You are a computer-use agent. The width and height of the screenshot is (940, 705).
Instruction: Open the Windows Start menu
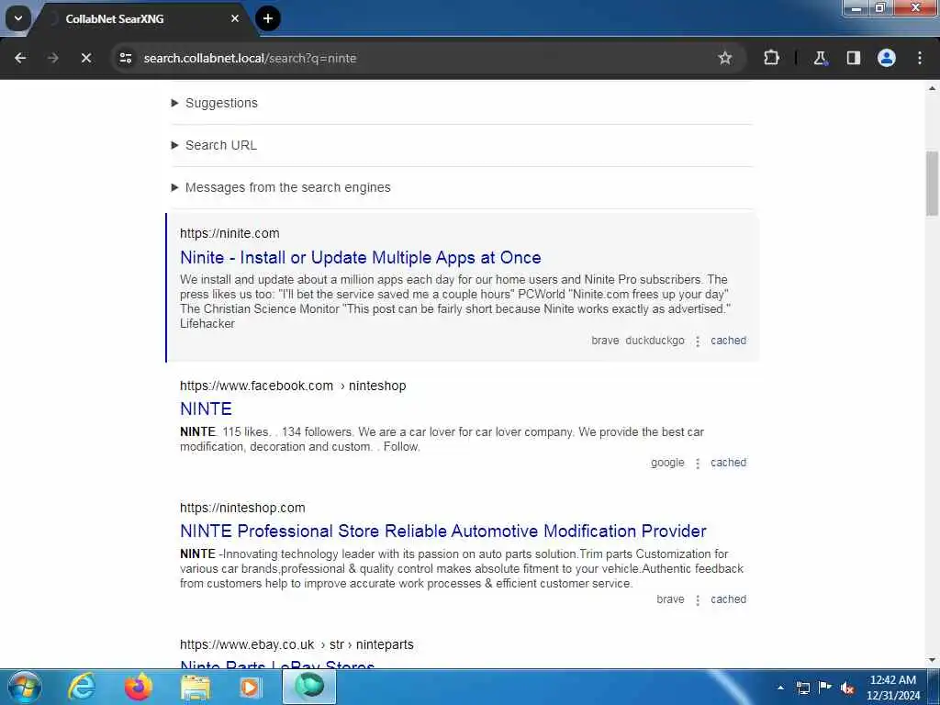tap(25, 687)
